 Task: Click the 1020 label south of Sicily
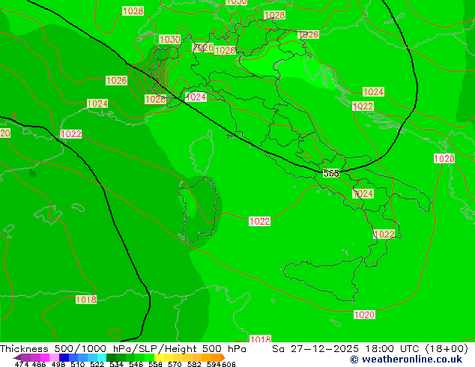364,315
